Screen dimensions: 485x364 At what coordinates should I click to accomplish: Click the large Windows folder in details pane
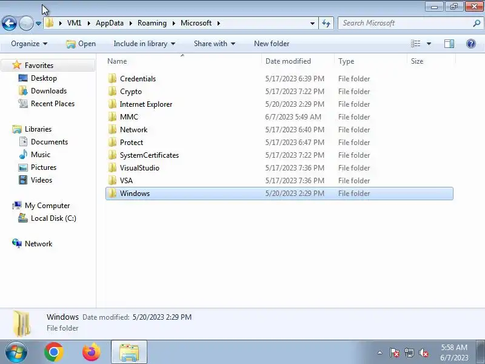tap(22, 323)
